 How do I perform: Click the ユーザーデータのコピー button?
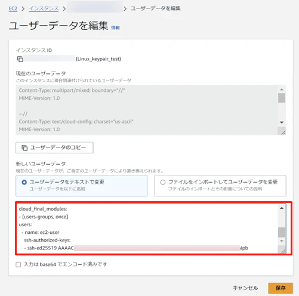54,147
